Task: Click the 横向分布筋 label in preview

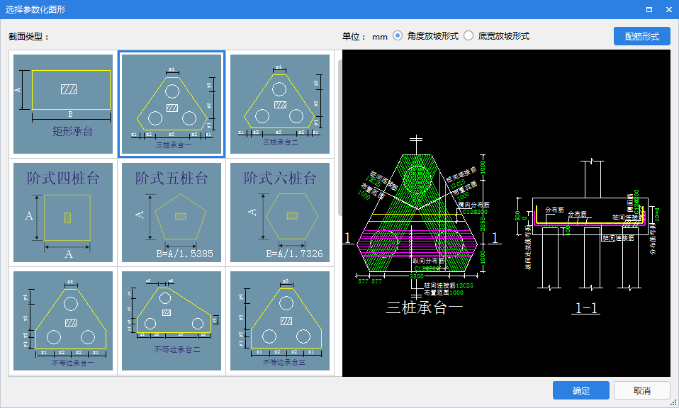Action: click(x=473, y=205)
